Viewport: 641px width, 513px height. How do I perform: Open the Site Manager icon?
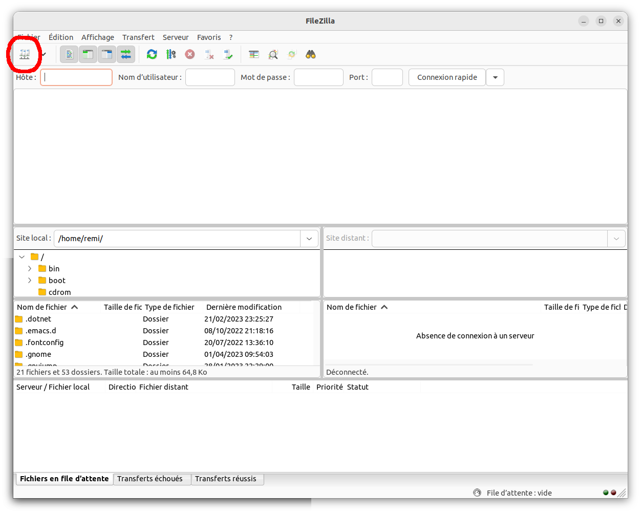(24, 54)
